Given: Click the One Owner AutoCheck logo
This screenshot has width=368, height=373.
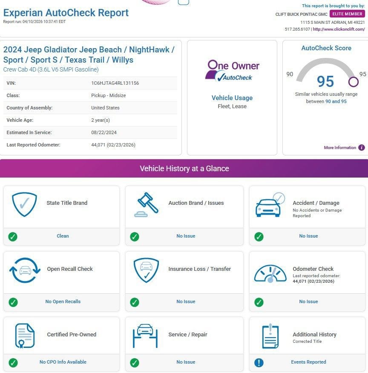Looking at the screenshot, I should tap(232, 71).
